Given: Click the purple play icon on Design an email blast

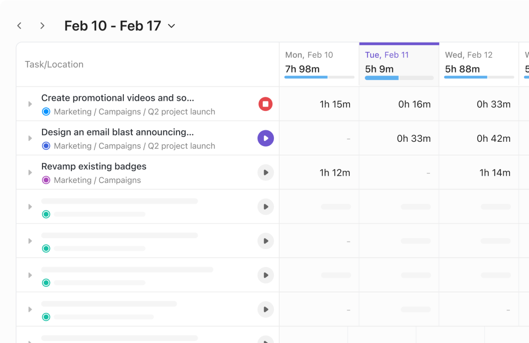Looking at the screenshot, I should 265,138.
